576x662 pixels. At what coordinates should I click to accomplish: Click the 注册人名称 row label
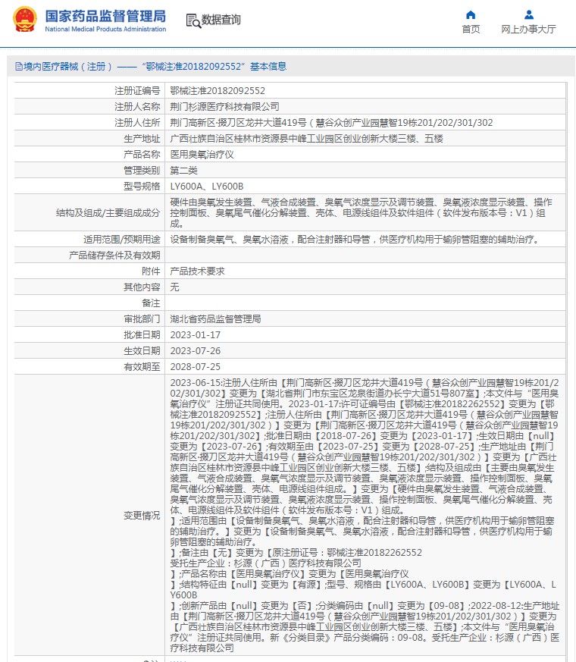(137, 107)
